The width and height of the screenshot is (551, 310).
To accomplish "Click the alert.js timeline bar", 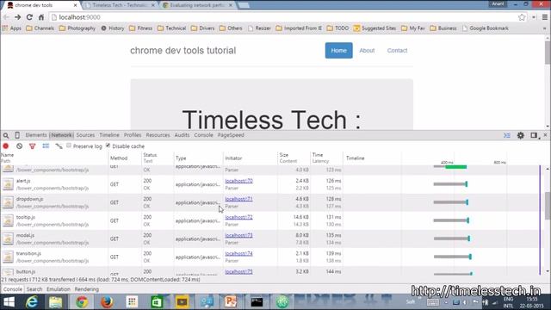I will (x=450, y=183).
